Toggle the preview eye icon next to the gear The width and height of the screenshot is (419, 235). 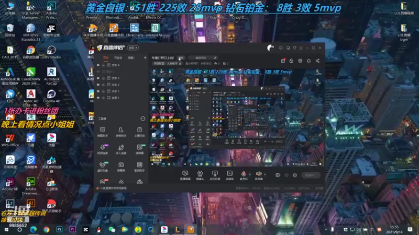click(286, 175)
